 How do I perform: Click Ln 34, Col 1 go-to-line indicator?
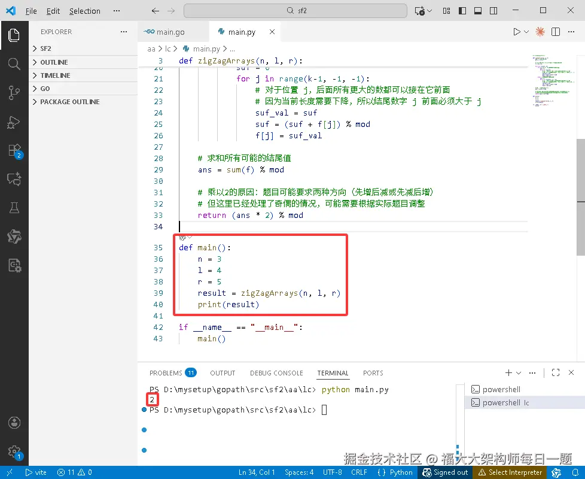click(x=257, y=472)
